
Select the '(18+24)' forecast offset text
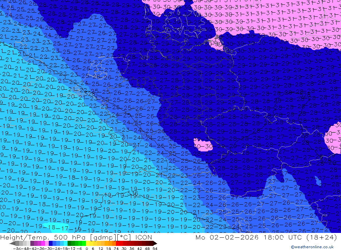(322, 237)
